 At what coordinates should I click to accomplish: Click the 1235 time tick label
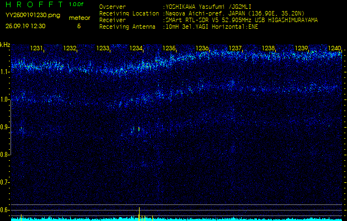169,49
